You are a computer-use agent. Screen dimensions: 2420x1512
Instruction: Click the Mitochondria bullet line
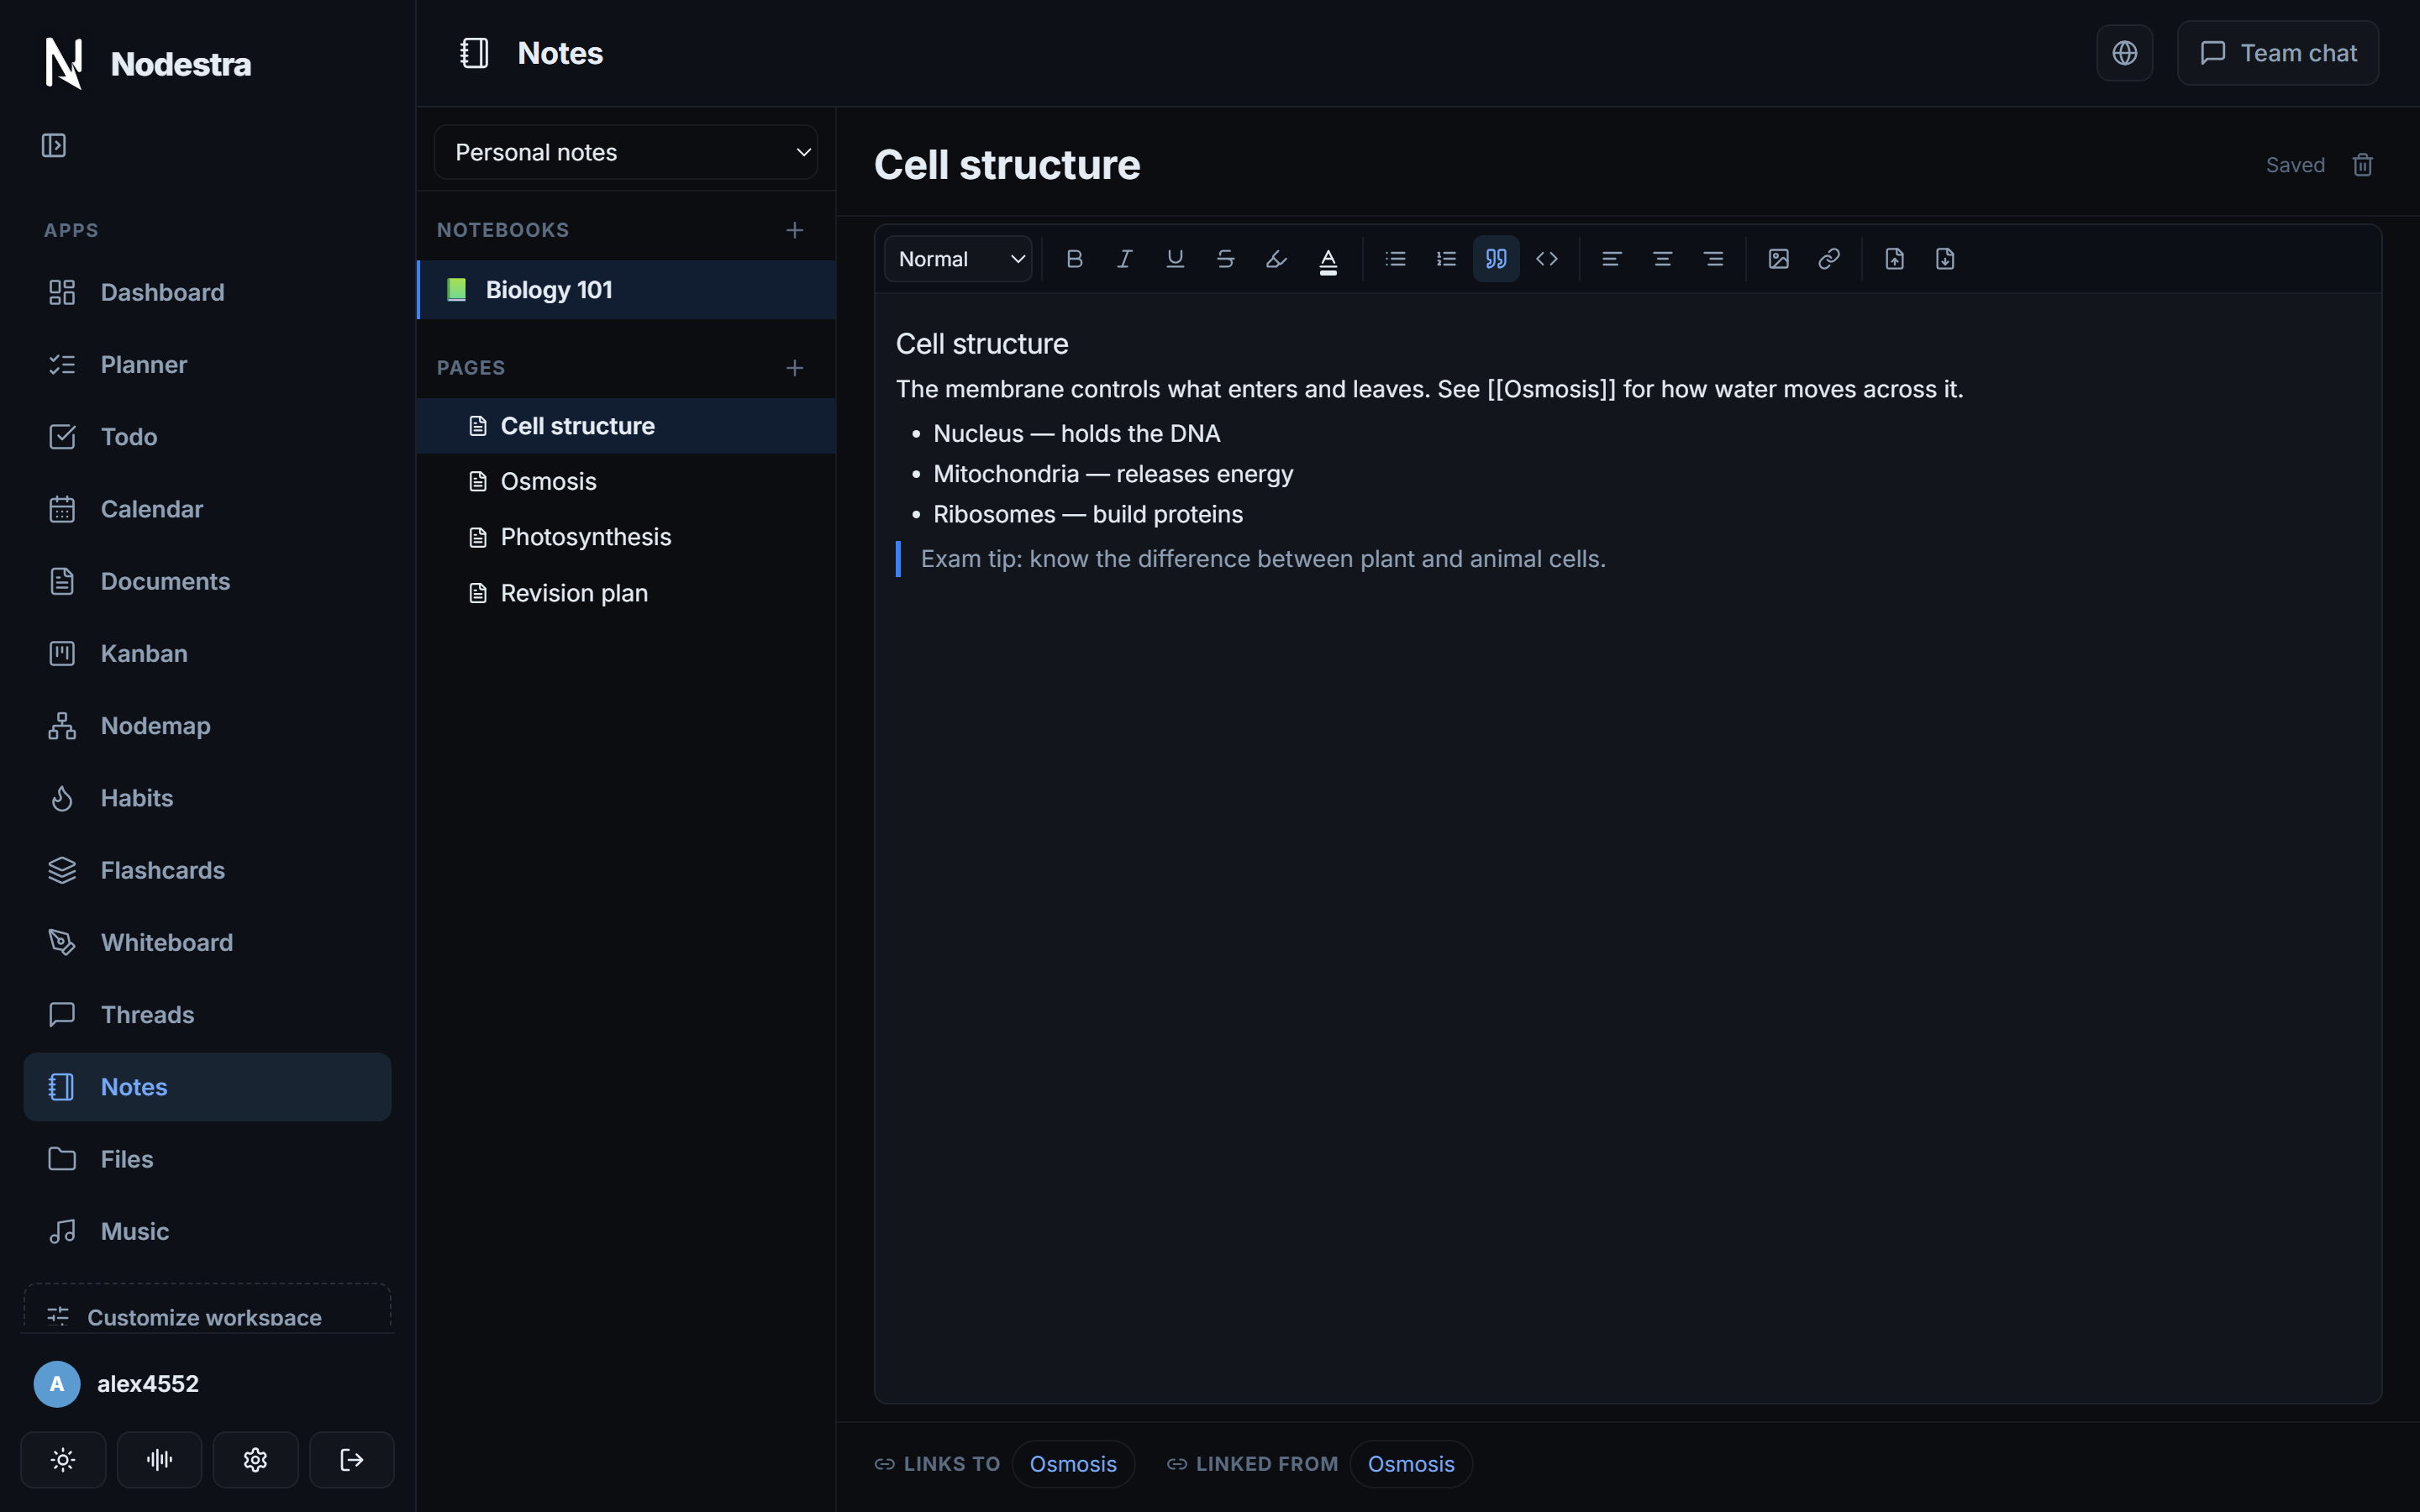pyautogui.click(x=1113, y=474)
